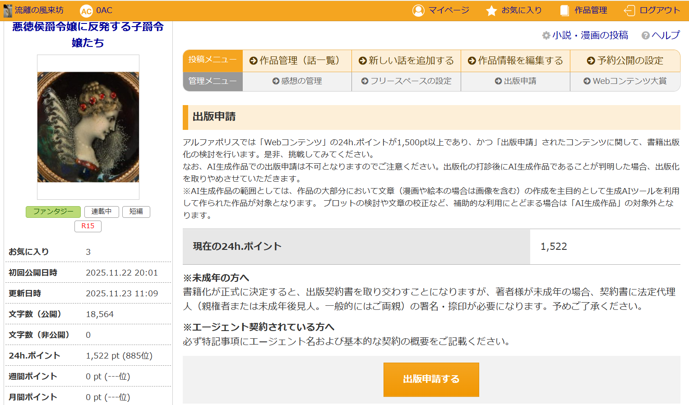Click the cover image thumbnail
This screenshot has width=689, height=405.
pyautogui.click(x=88, y=127)
